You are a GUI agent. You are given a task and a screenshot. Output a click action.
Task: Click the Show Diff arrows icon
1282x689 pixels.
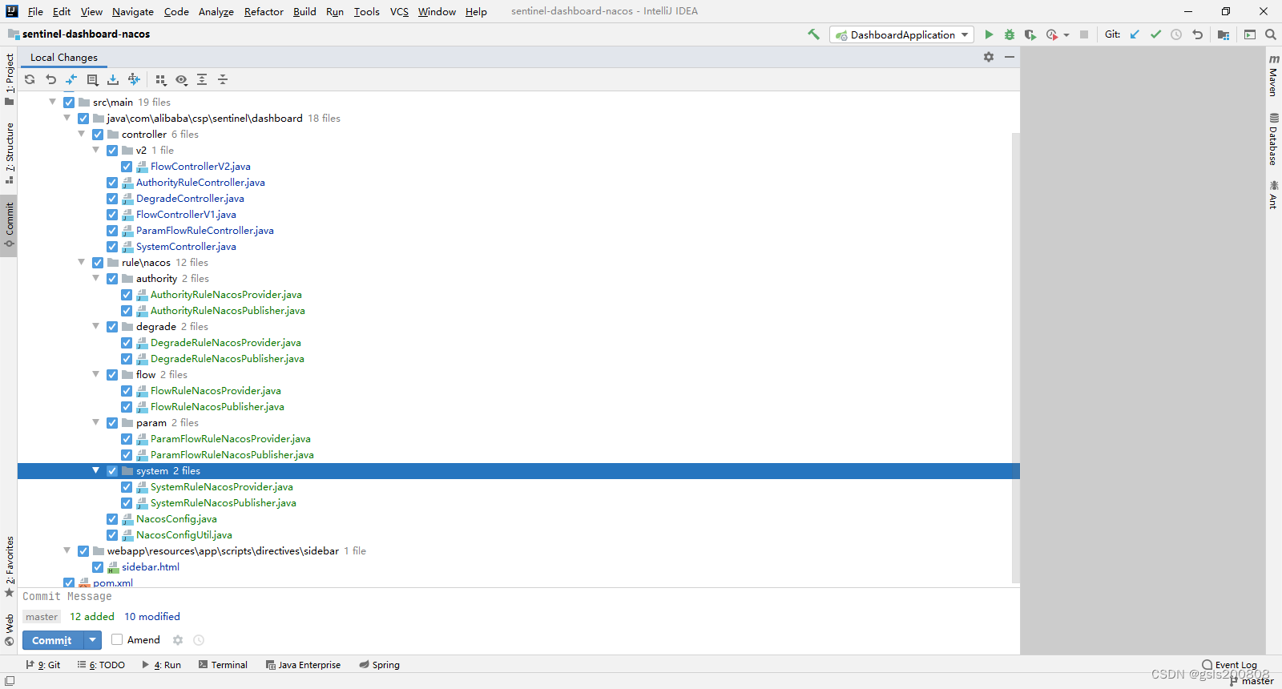(x=71, y=79)
